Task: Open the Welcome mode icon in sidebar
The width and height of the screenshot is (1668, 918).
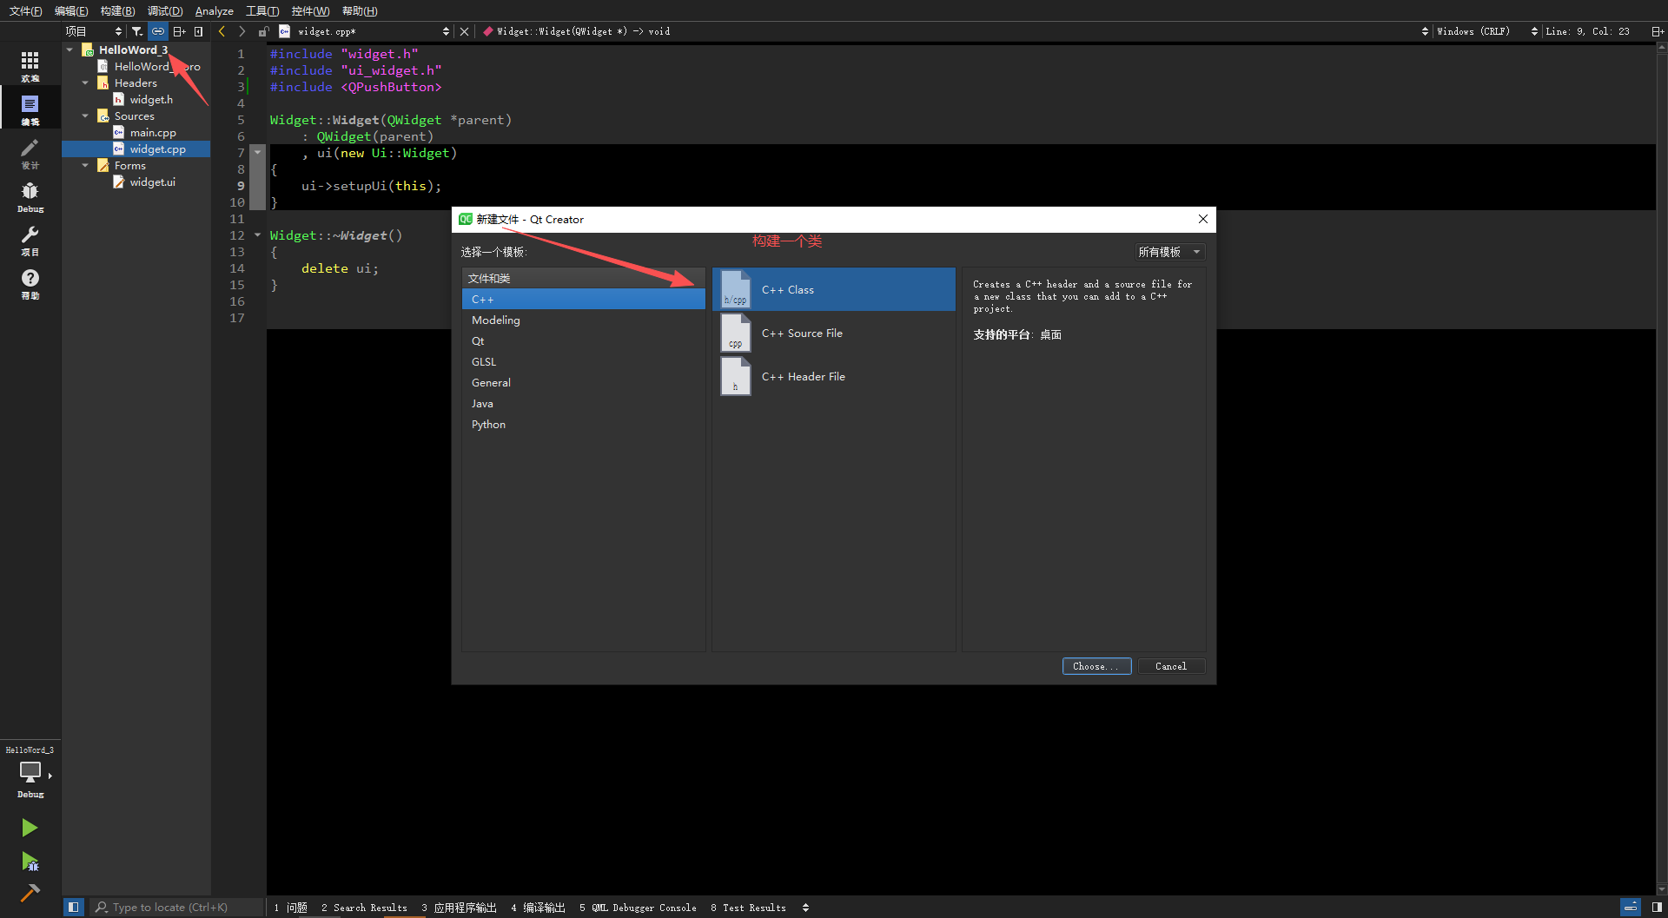Action: pos(30,65)
